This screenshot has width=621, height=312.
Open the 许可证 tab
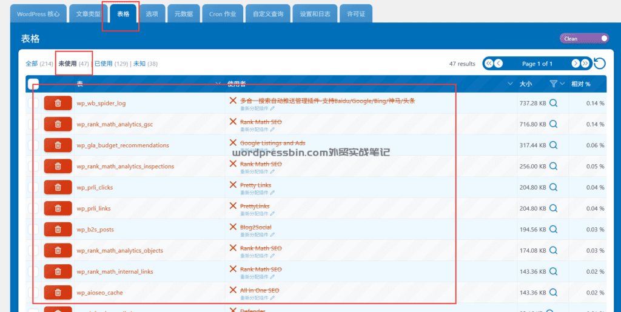coord(356,14)
